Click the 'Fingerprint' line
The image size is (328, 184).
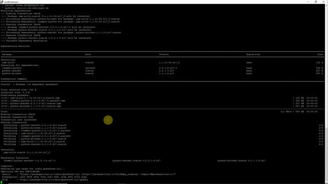(45, 177)
